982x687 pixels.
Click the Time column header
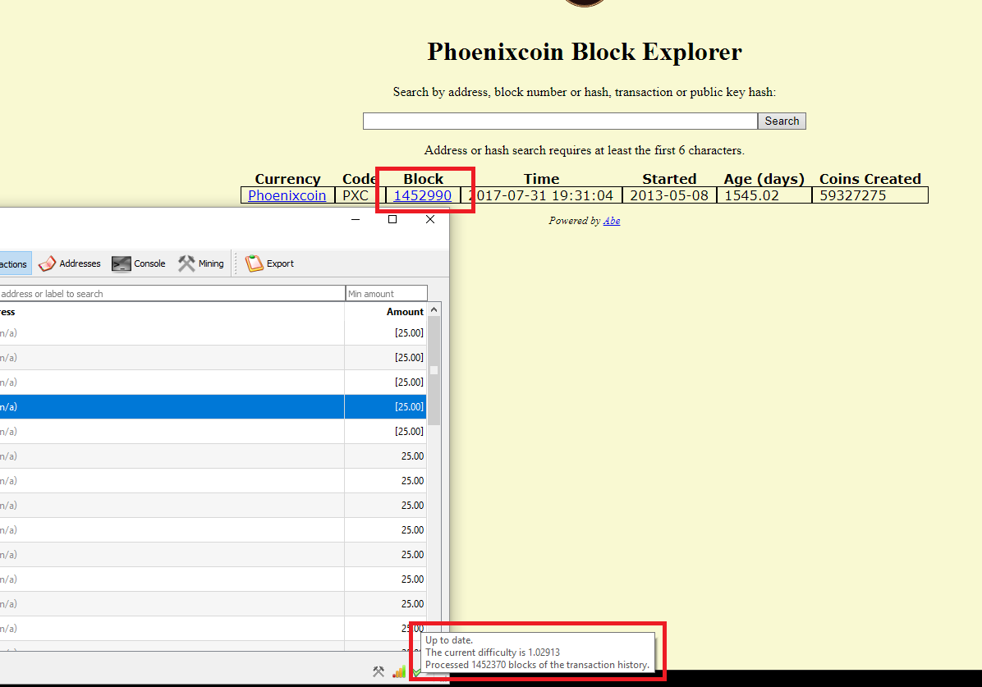542,179
